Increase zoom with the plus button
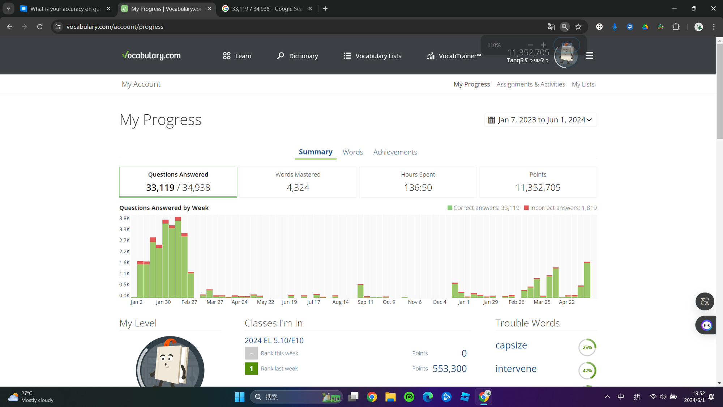The height and width of the screenshot is (407, 723). (543, 45)
